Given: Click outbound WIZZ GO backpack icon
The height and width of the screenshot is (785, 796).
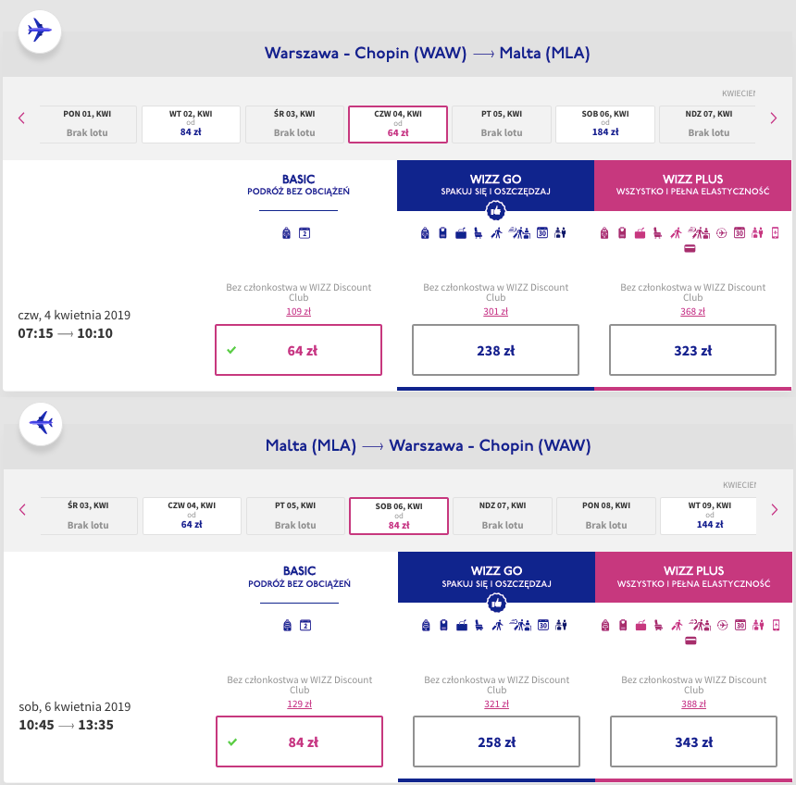Looking at the screenshot, I should coord(425,233).
